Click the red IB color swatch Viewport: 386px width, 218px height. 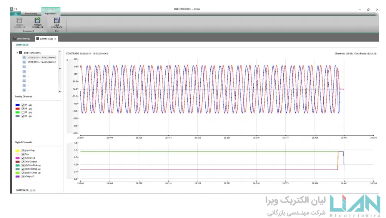tap(17, 109)
